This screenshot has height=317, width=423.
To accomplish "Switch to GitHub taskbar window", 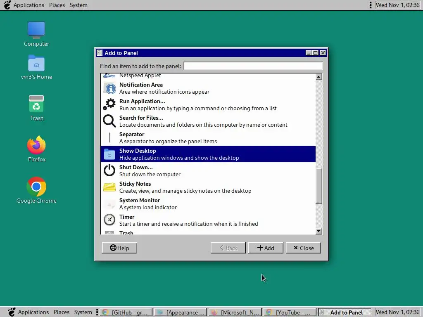I will pos(126,312).
